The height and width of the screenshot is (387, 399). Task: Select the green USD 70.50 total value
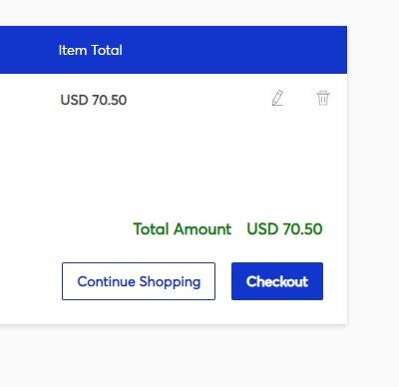coord(284,229)
